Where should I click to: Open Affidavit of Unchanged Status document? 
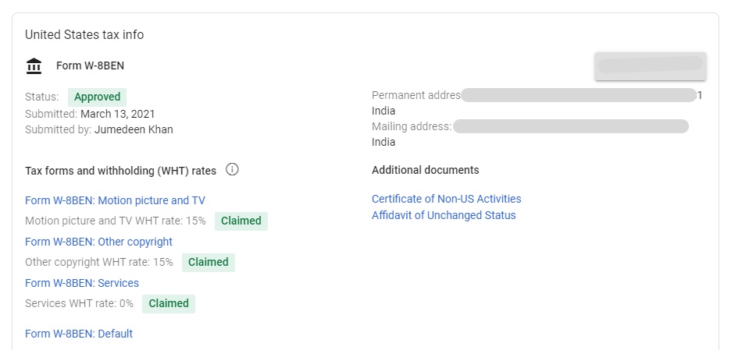(444, 215)
